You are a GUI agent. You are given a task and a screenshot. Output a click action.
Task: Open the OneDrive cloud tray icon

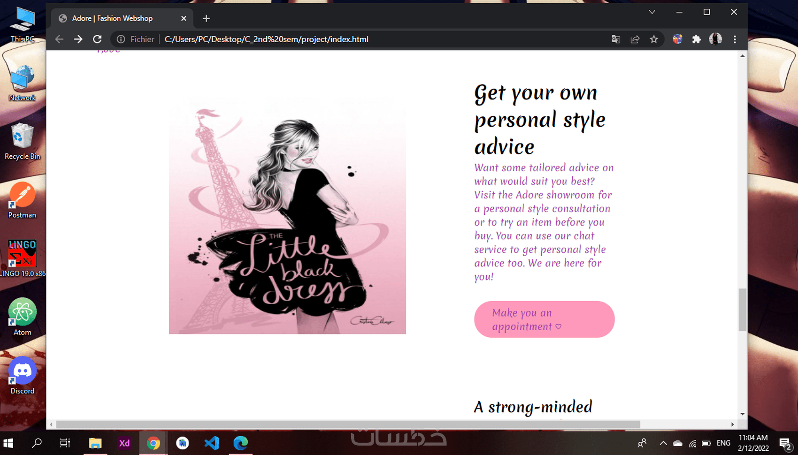pos(678,443)
